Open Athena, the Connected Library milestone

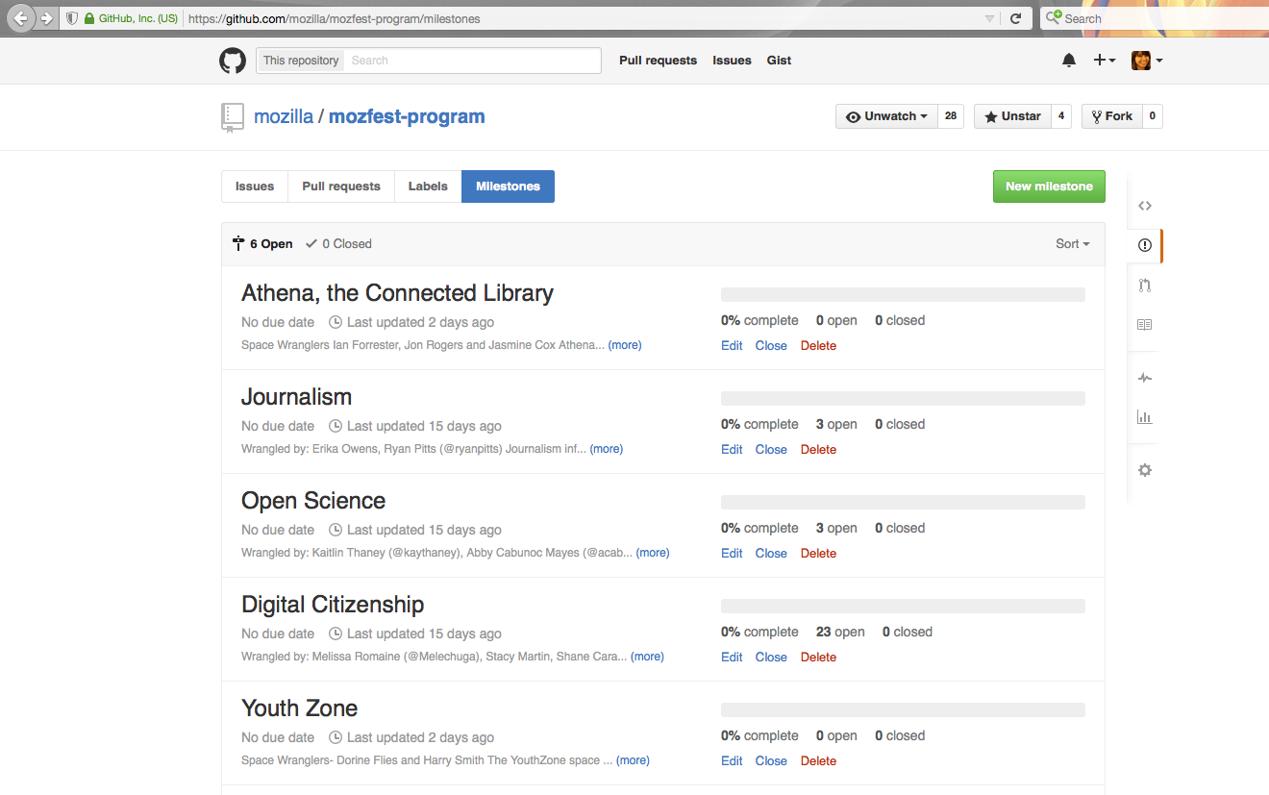click(x=397, y=293)
